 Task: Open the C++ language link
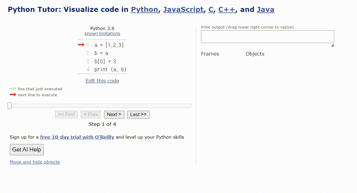click(x=227, y=10)
